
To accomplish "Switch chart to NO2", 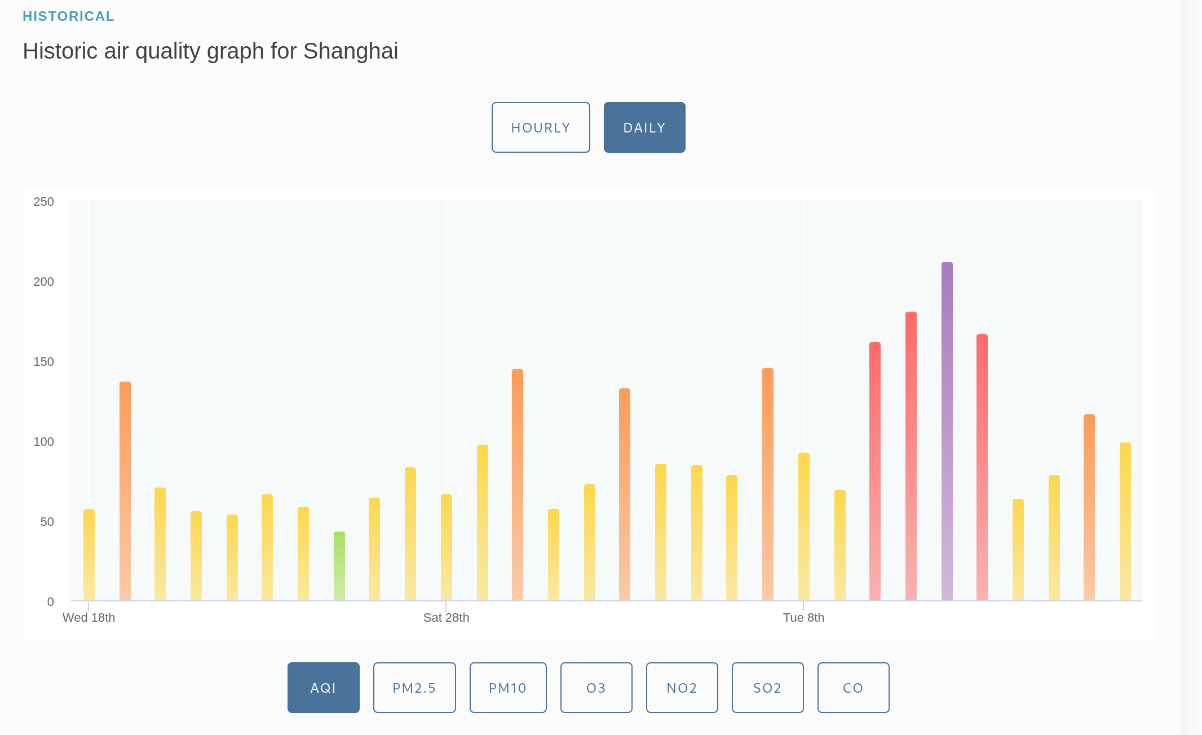I will (682, 688).
